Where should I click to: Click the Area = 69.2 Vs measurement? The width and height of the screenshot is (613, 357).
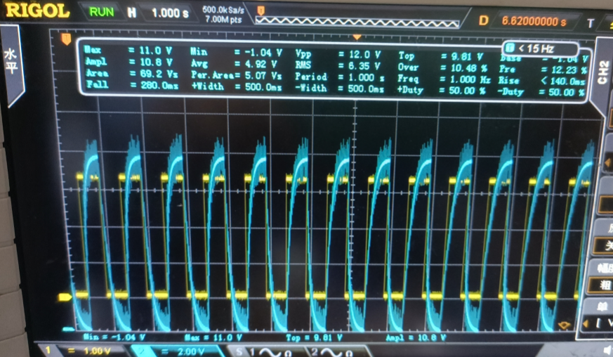click(131, 73)
